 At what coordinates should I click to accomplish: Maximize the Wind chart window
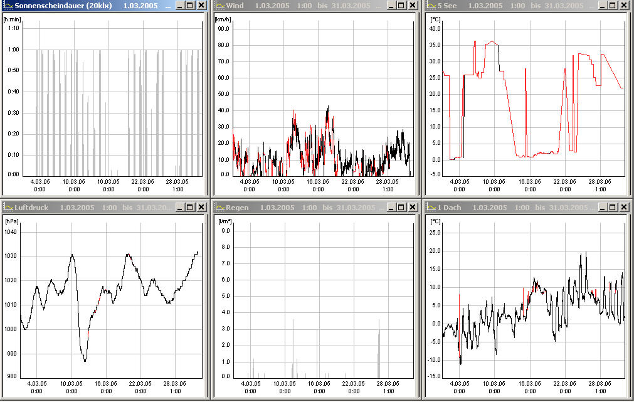click(x=401, y=6)
